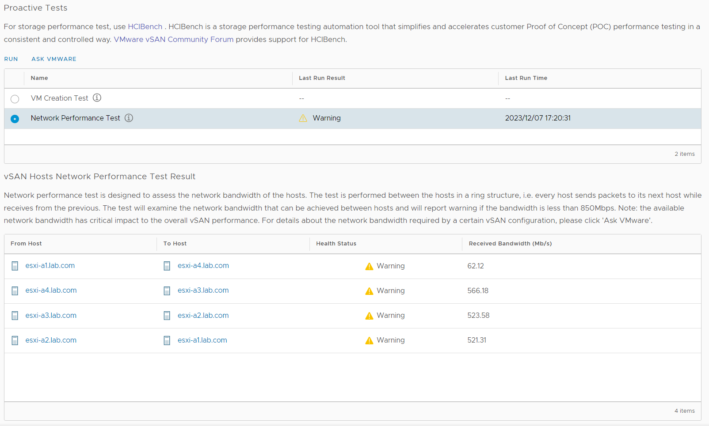Viewport: 709px width, 426px height.
Task: Click the 523.58 bandwidth value
Action: point(478,315)
